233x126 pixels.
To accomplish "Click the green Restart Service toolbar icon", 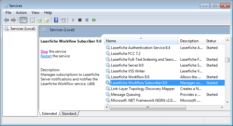I will click(x=94, y=20).
